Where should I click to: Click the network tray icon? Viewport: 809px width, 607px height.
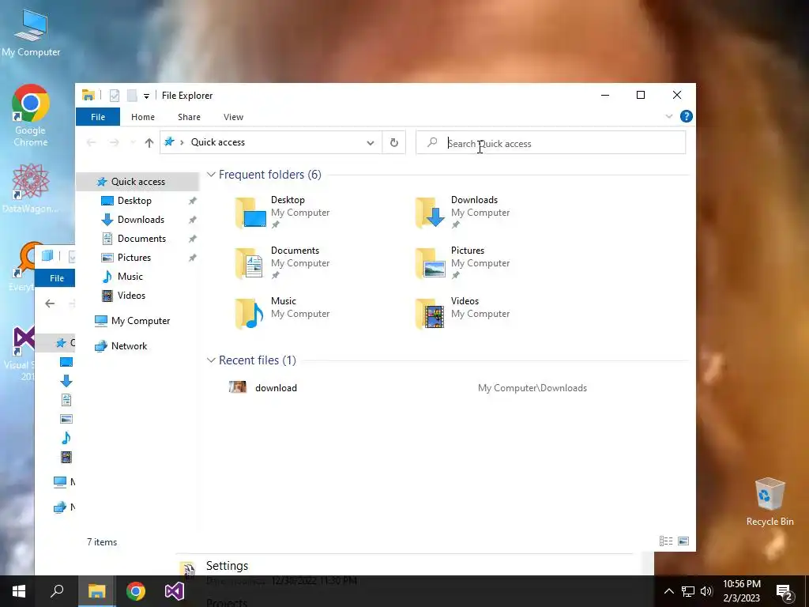pos(688,591)
